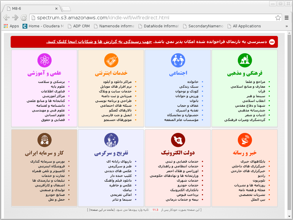Bookmark this page with the star icon

[278, 18]
